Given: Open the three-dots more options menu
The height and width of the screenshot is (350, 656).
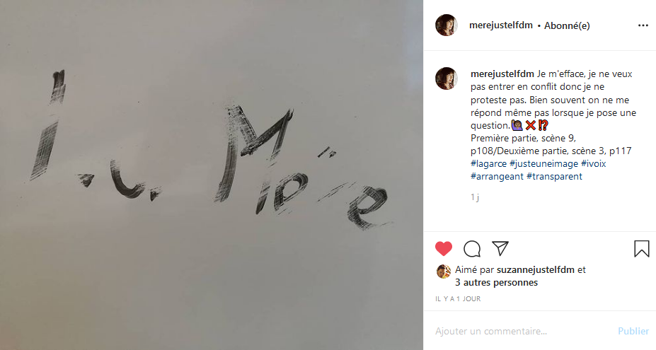Looking at the screenshot, I should click(x=643, y=25).
